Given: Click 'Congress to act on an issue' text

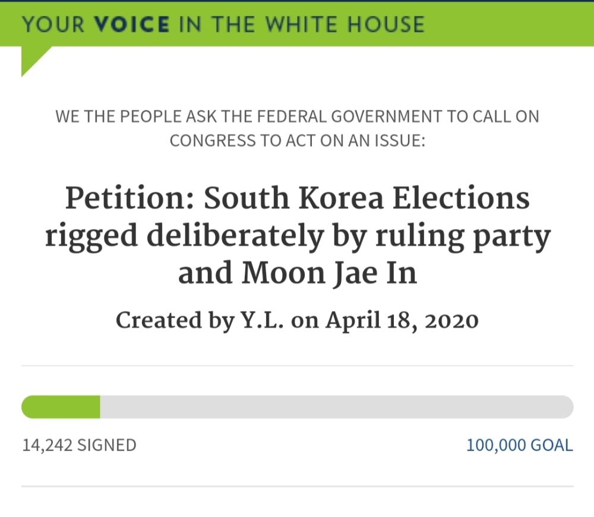Looking at the screenshot, I should pos(297,141).
